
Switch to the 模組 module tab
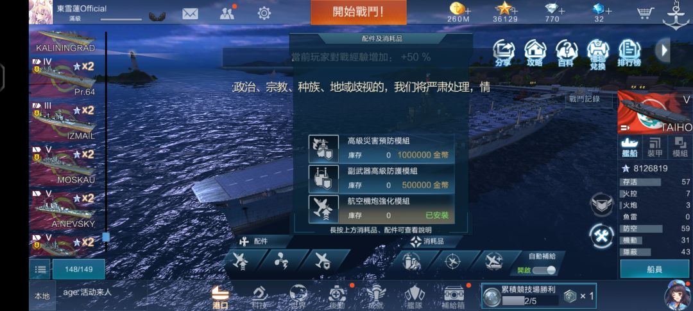pyautogui.click(x=680, y=147)
